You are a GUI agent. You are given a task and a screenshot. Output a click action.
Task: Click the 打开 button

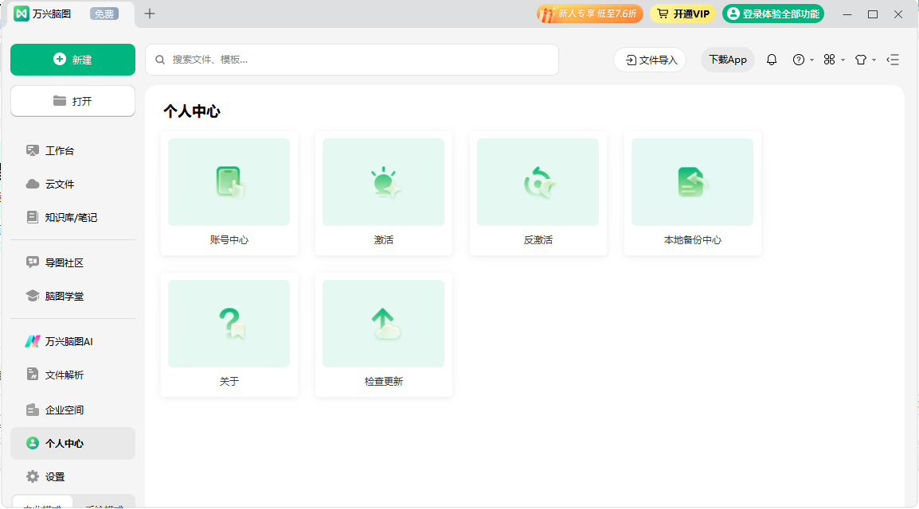(x=72, y=101)
